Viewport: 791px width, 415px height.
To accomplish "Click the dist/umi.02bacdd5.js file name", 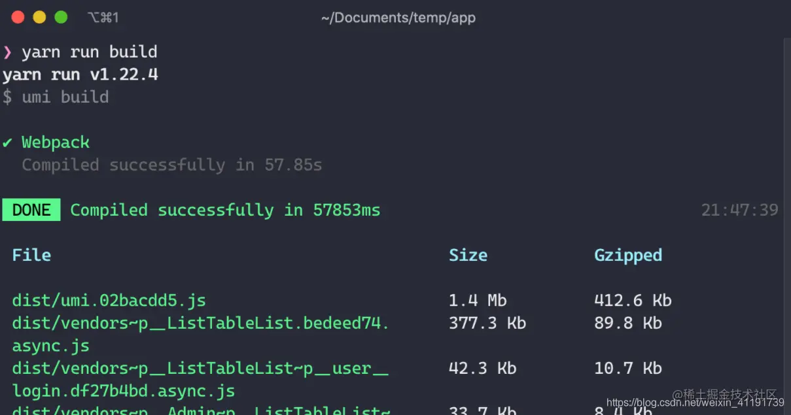I will [x=109, y=301].
